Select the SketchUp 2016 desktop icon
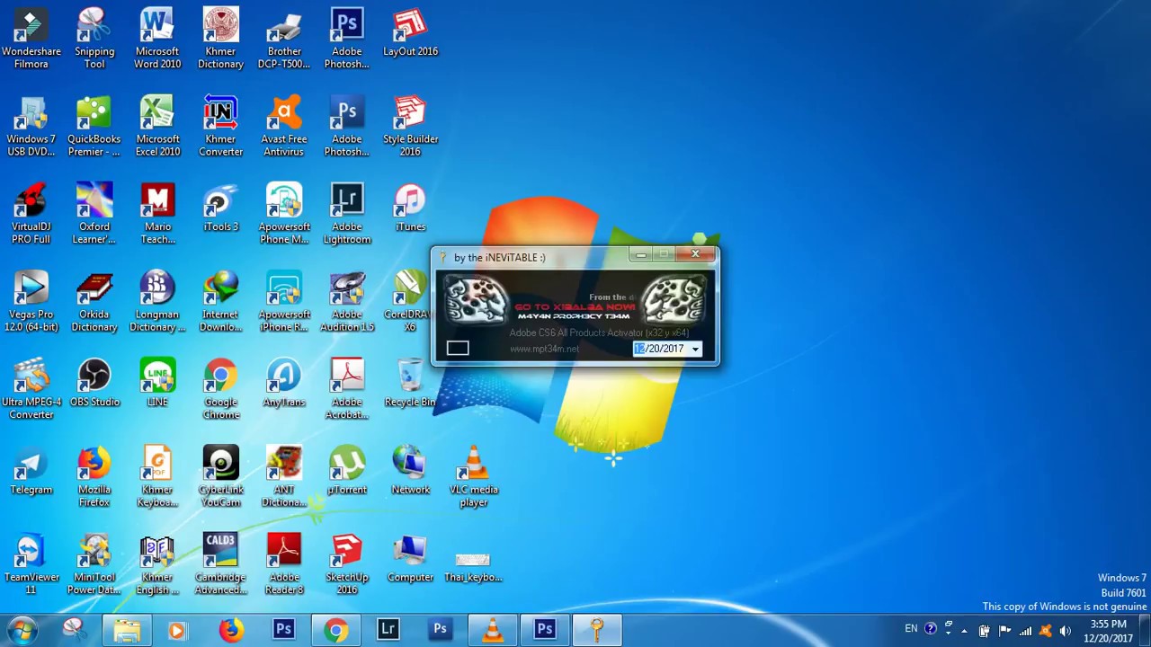The image size is (1151, 647). [x=347, y=565]
